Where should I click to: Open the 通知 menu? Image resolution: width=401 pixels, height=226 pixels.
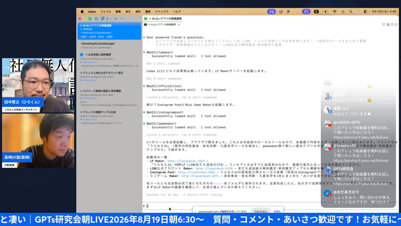(138, 12)
